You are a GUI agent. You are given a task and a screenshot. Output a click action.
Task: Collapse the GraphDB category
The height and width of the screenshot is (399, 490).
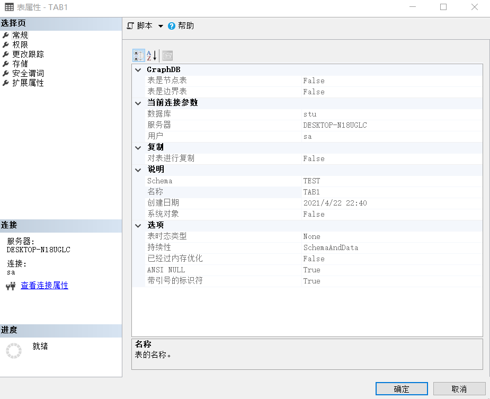(x=138, y=70)
